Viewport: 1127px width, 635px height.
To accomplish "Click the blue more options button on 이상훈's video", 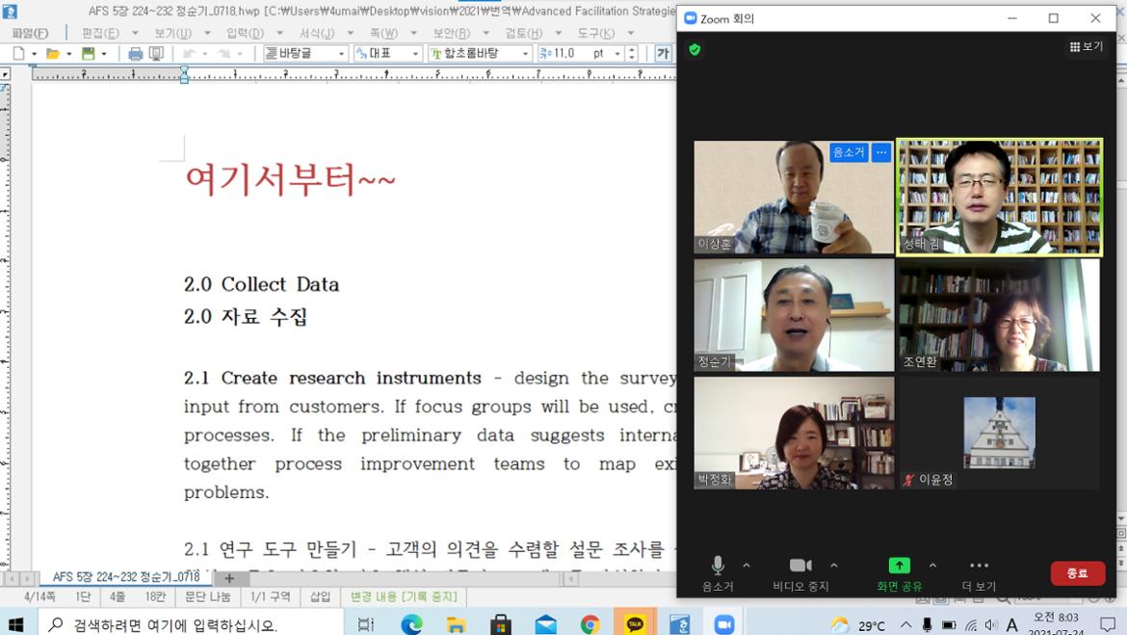I will point(880,152).
